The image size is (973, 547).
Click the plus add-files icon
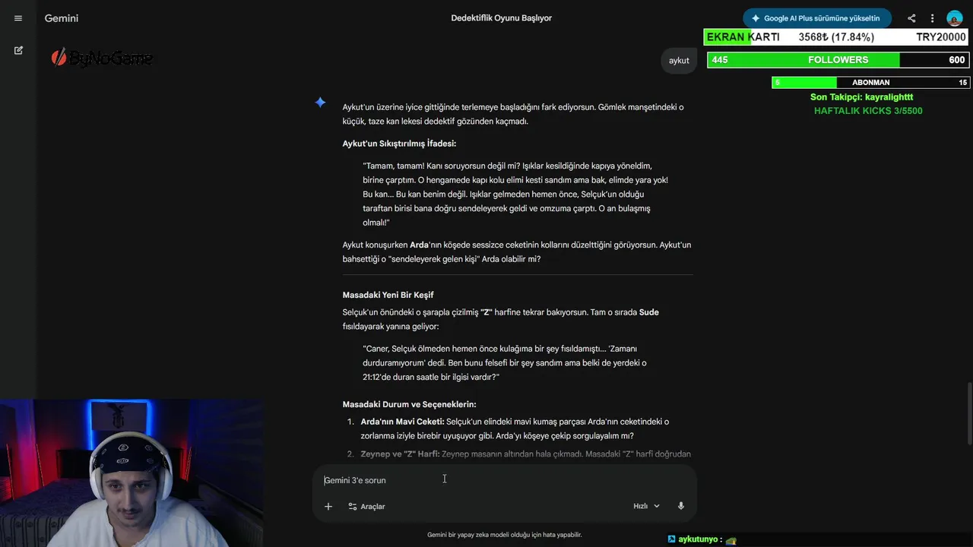pyautogui.click(x=328, y=506)
